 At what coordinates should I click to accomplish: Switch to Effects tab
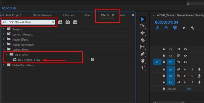pyautogui.click(x=105, y=15)
